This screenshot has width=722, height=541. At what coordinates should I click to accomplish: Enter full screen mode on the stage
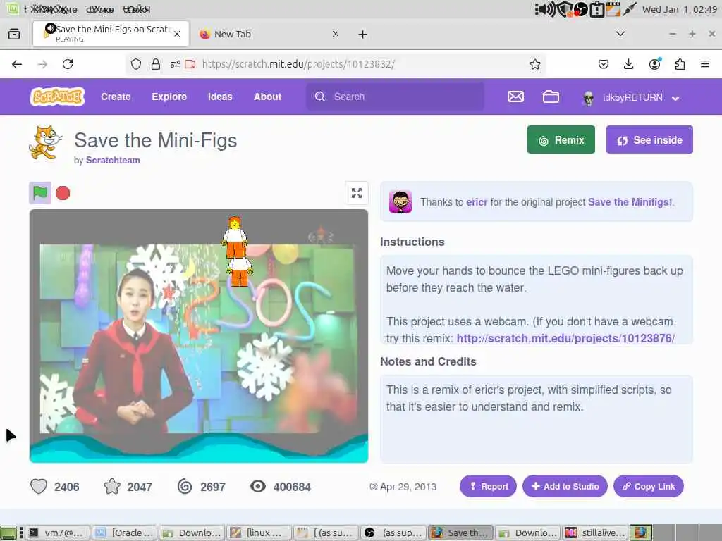coord(356,193)
